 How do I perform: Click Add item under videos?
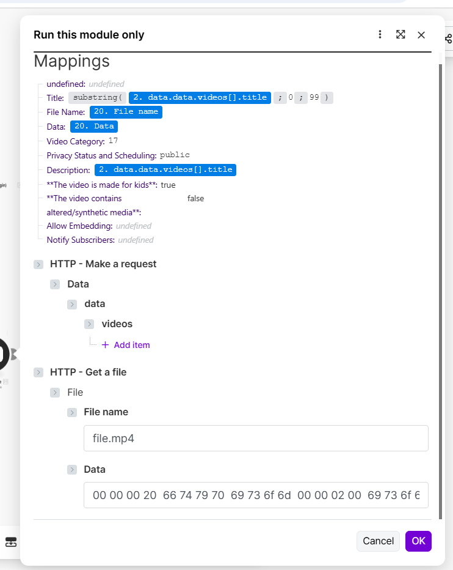pyautogui.click(x=126, y=345)
